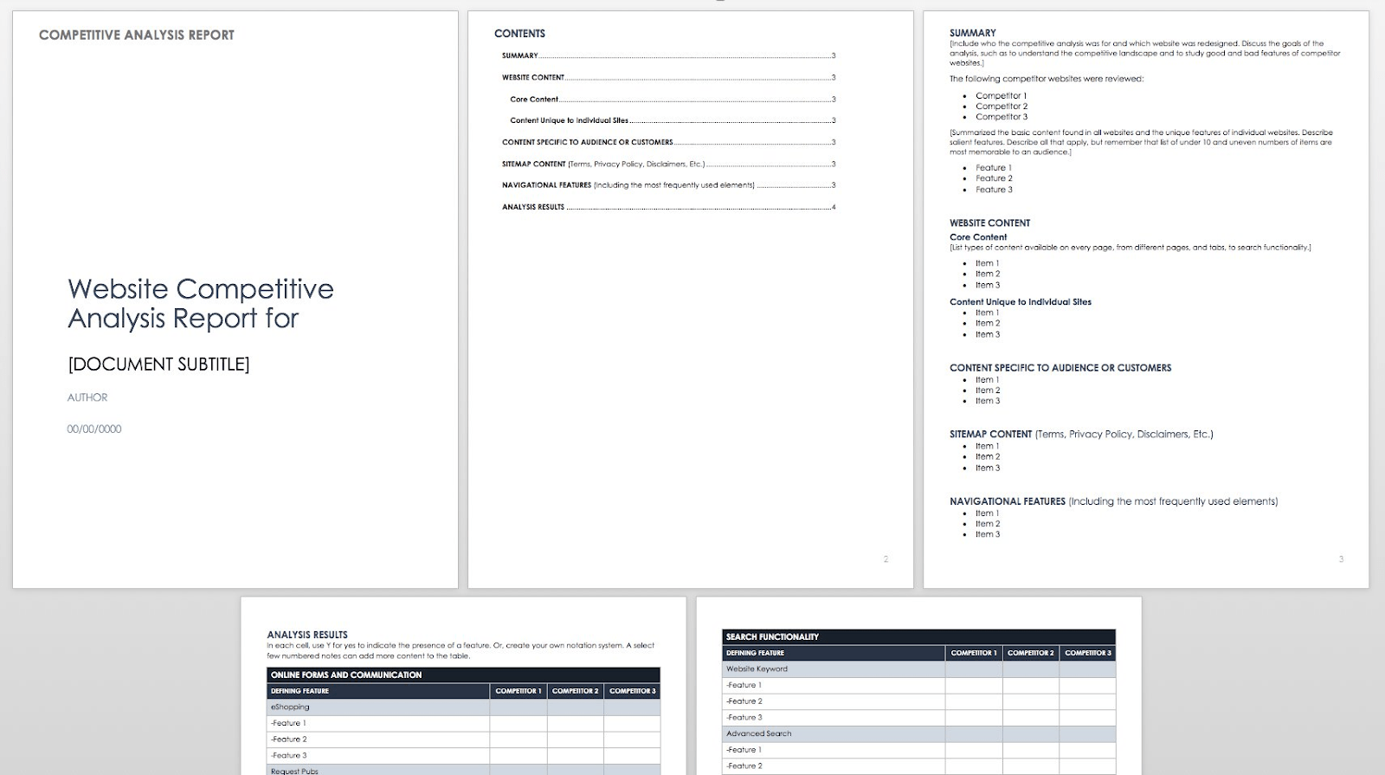1385x775 pixels.
Task: Click the 'Feature 1' bullet in Summary
Action: (994, 168)
